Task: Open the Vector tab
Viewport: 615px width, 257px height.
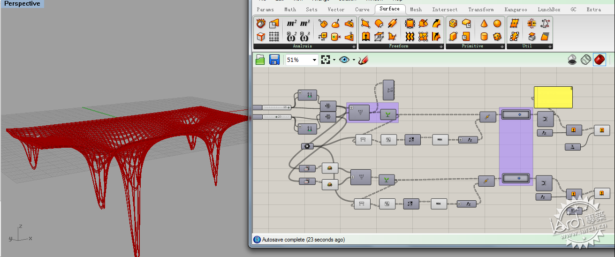Action: click(336, 9)
